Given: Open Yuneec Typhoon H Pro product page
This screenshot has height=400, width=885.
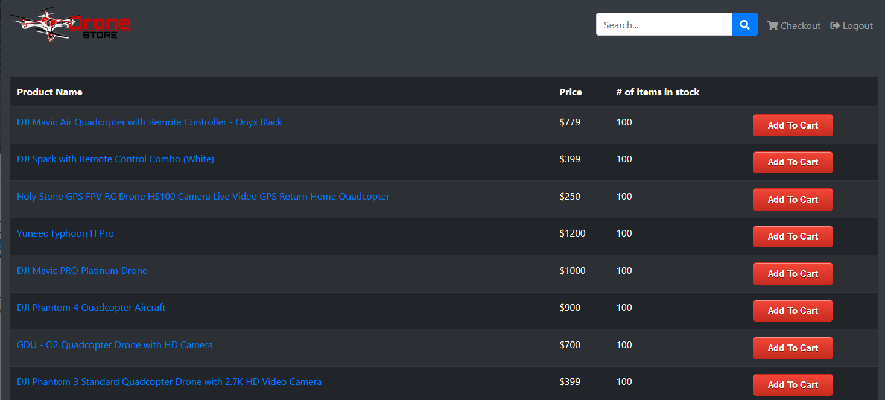Looking at the screenshot, I should (x=65, y=233).
